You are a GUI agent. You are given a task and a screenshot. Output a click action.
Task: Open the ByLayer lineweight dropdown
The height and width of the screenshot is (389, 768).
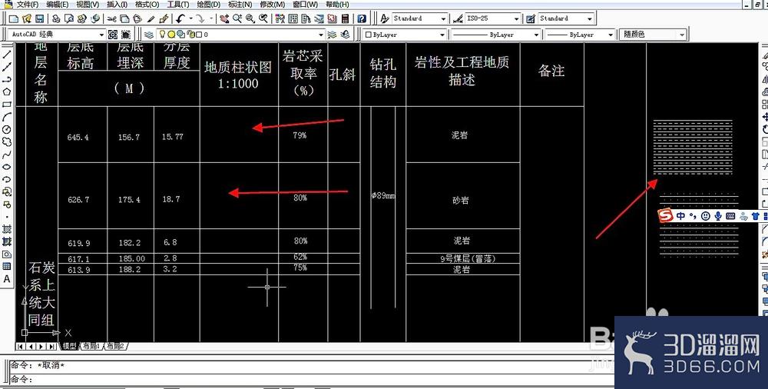(x=611, y=35)
